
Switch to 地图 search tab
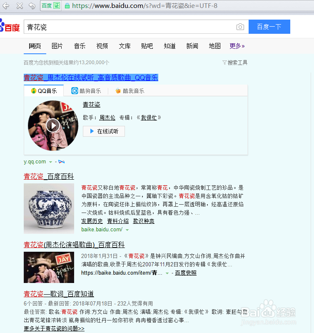click(x=215, y=46)
